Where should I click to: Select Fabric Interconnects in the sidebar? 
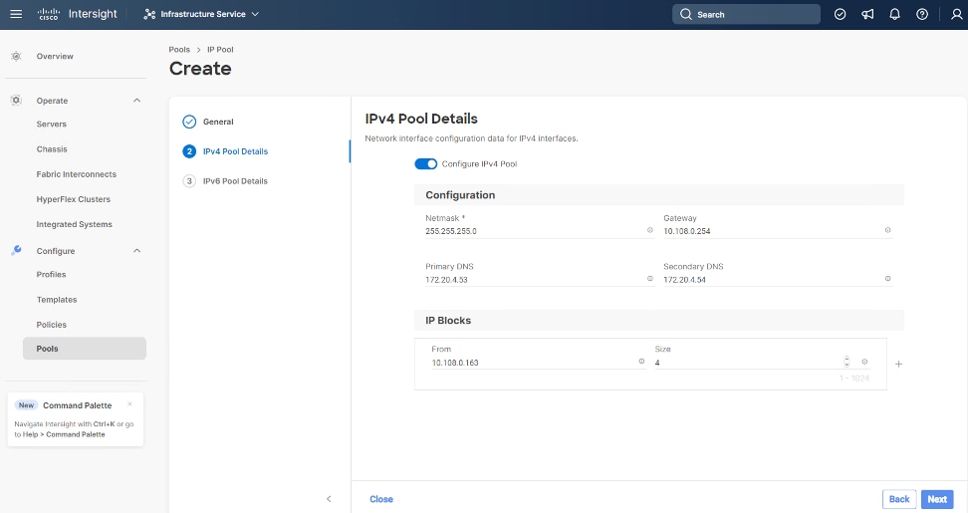(x=76, y=174)
